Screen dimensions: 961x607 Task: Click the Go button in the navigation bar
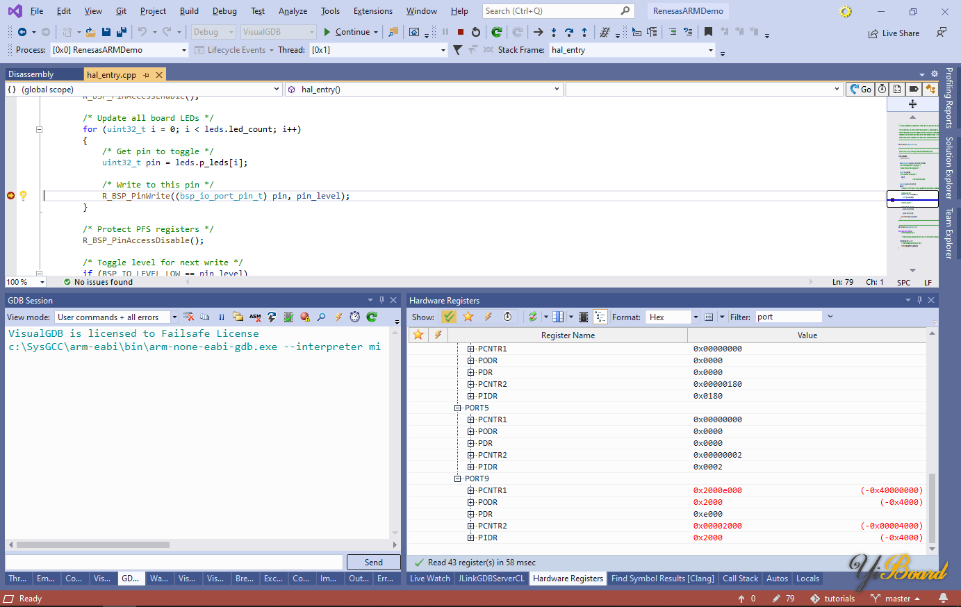tap(860, 89)
